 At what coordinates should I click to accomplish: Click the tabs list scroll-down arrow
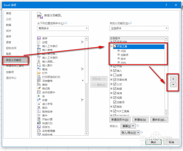point(166,114)
